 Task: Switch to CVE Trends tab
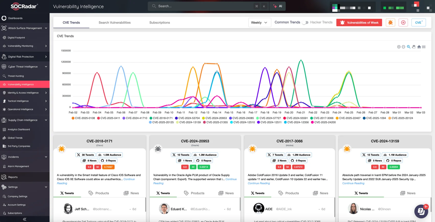71,22
